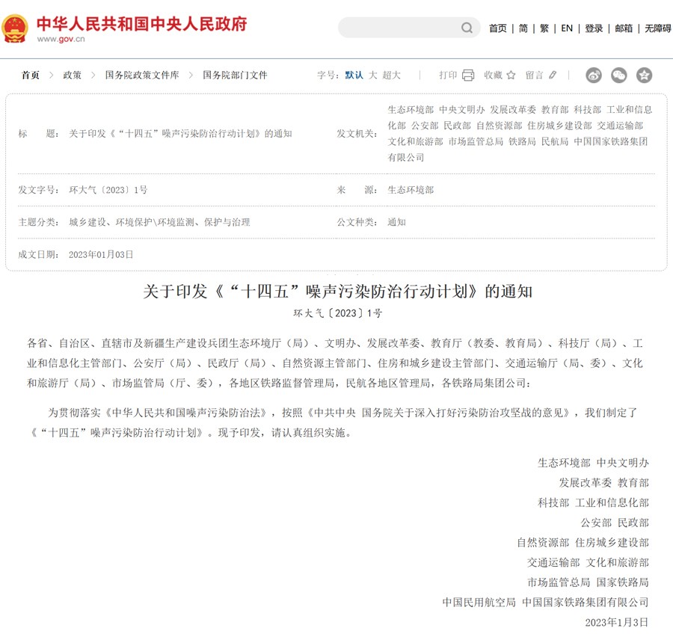
Task: Share the article via the WeChat icon
Action: tap(618, 76)
